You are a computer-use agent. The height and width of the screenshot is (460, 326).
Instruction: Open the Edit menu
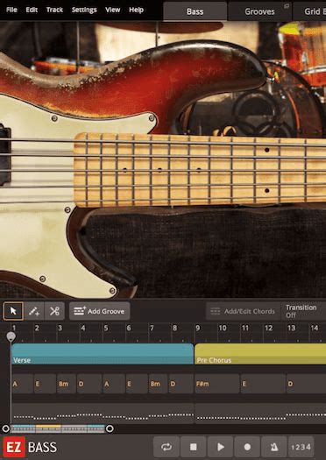(x=32, y=10)
